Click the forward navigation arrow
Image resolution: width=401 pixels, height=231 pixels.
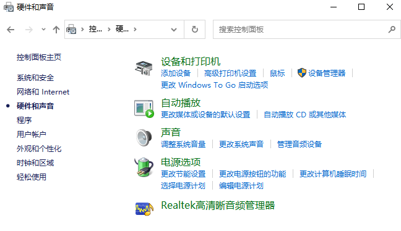coord(29,30)
